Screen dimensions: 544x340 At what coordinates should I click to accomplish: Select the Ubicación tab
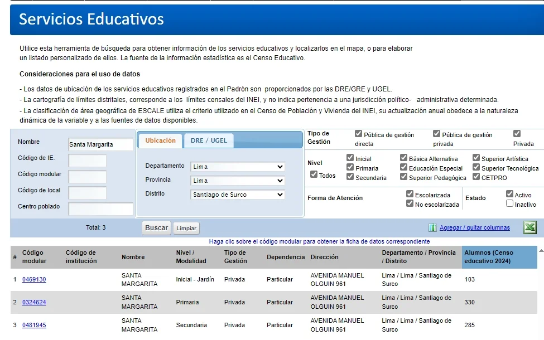[x=161, y=140]
